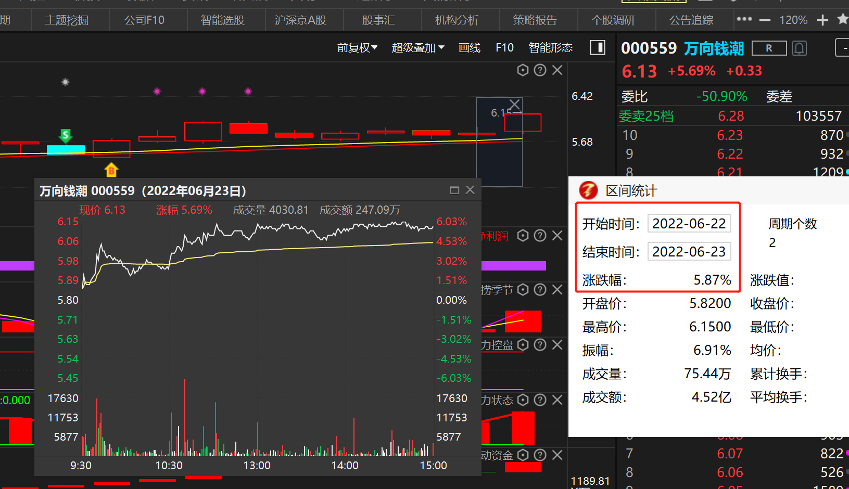Click the 区间统计 logo icon
The width and height of the screenshot is (849, 489).
coord(589,190)
